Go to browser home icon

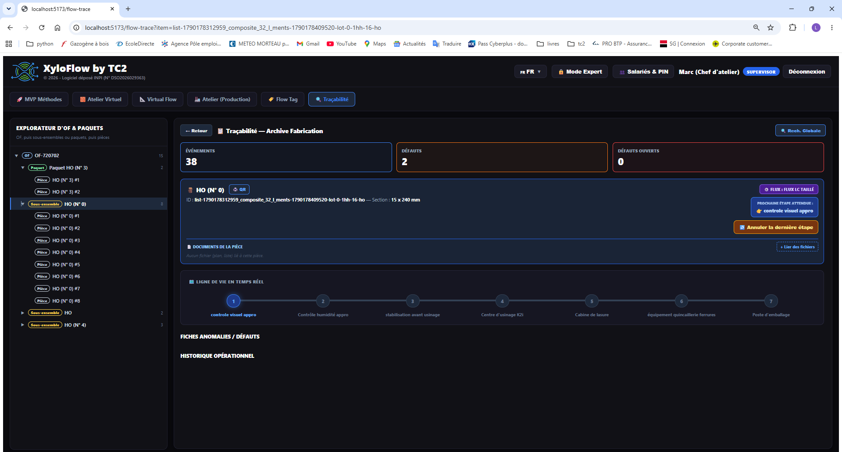[x=57, y=28]
